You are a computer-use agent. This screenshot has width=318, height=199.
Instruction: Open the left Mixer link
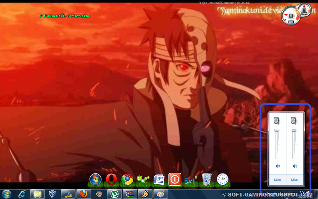pyautogui.click(x=277, y=180)
